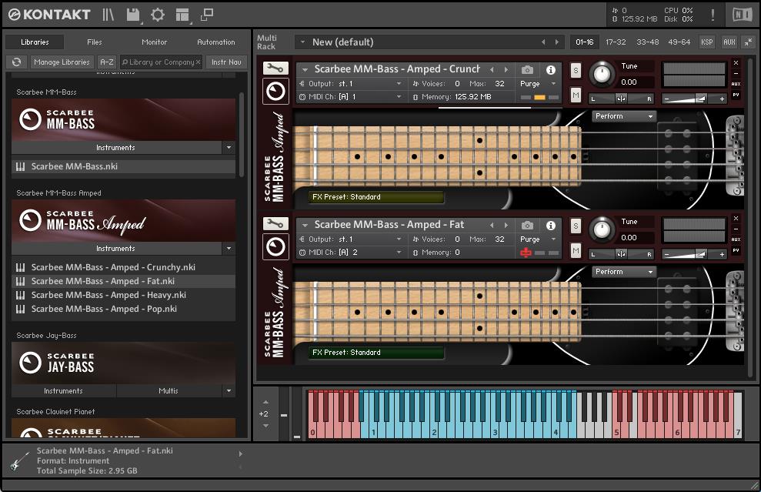
Task: Click info icon on Crunchy instrument
Action: coord(551,70)
